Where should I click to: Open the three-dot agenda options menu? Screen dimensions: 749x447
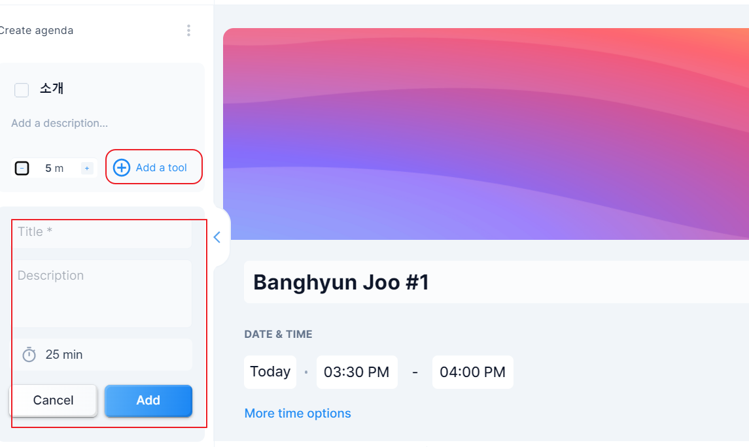coord(188,31)
